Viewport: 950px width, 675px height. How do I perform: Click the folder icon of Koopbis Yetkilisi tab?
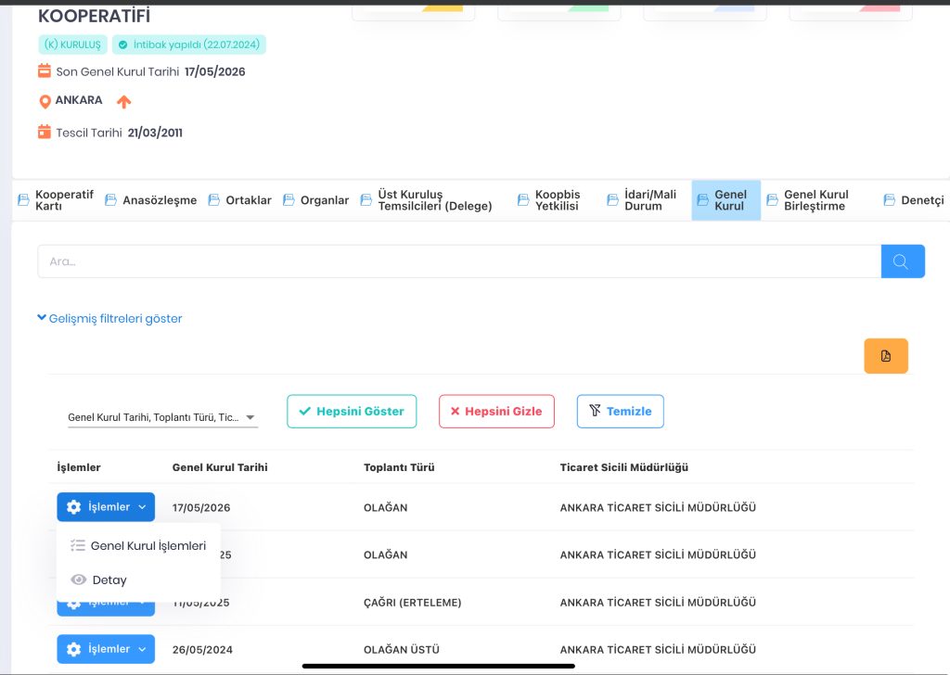[x=523, y=199]
